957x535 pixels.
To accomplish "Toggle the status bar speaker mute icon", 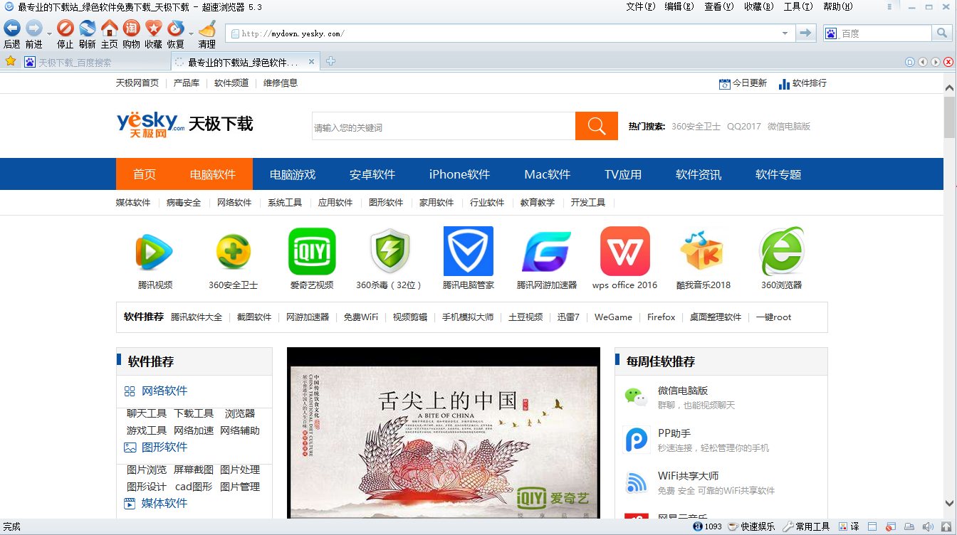I will point(927,526).
